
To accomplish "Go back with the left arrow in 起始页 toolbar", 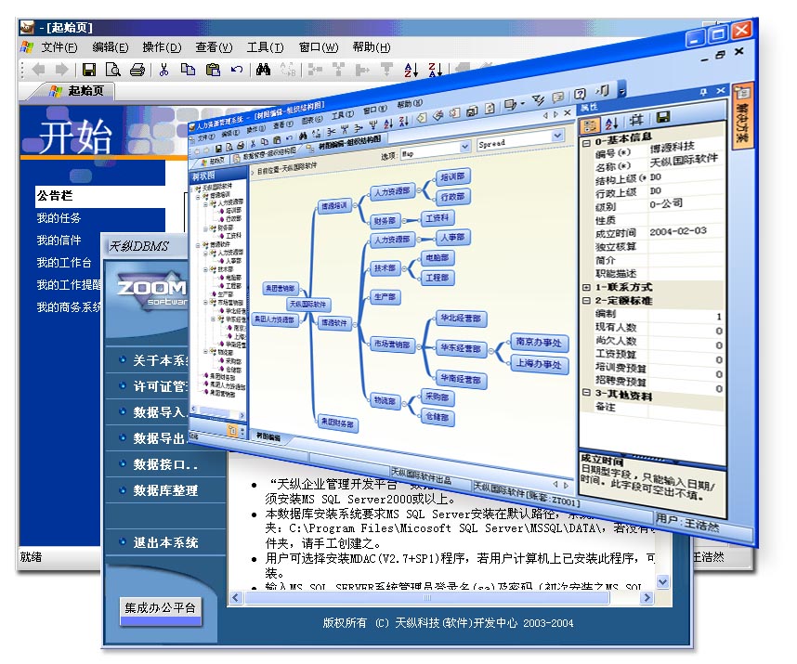I will point(37,69).
